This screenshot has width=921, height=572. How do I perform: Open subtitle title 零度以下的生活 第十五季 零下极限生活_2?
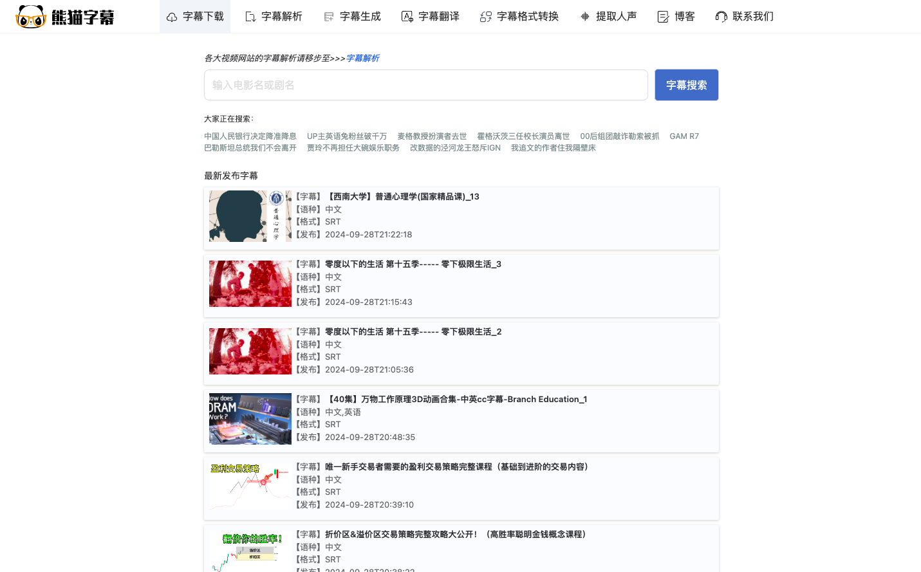pyautogui.click(x=413, y=332)
